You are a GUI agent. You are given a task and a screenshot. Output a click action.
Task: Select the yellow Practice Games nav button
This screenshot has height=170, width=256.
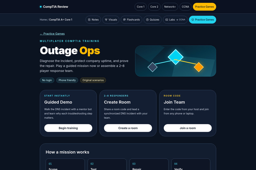pyautogui.click(x=205, y=7)
